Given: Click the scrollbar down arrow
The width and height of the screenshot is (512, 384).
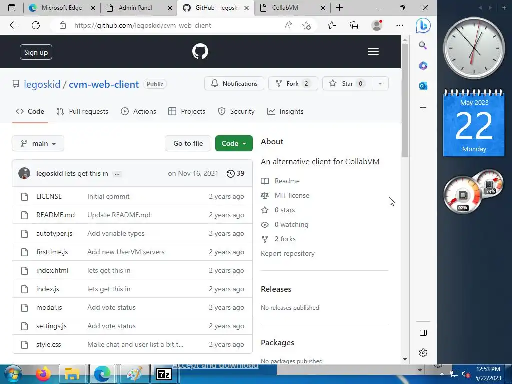Looking at the screenshot, I should tap(405, 359).
